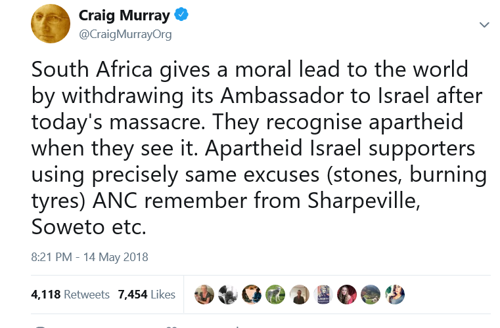The width and height of the screenshot is (500, 328).
Task: Click the first liker avatar in the row
Action: pyautogui.click(x=204, y=295)
